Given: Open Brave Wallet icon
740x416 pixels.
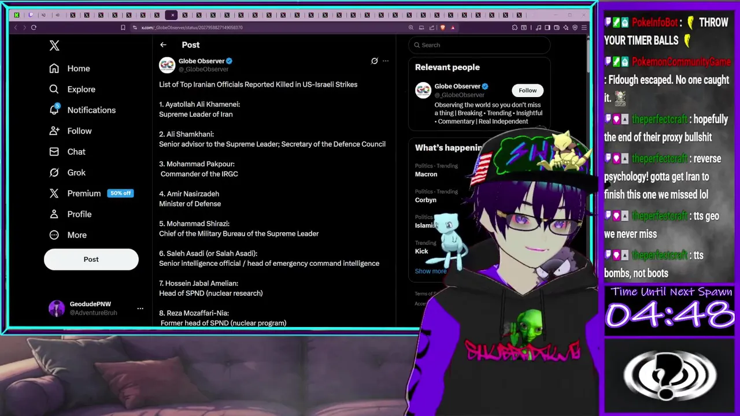Looking at the screenshot, I should [557, 27].
